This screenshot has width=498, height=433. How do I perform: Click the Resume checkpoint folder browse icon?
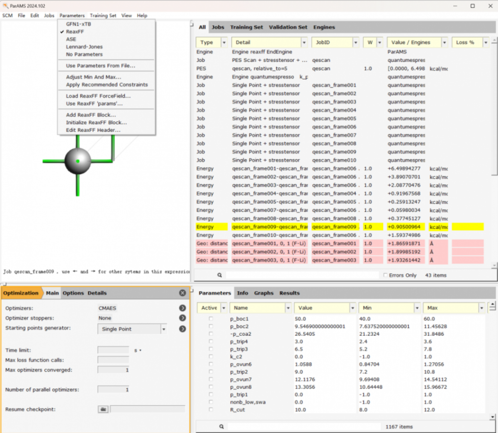(103, 410)
